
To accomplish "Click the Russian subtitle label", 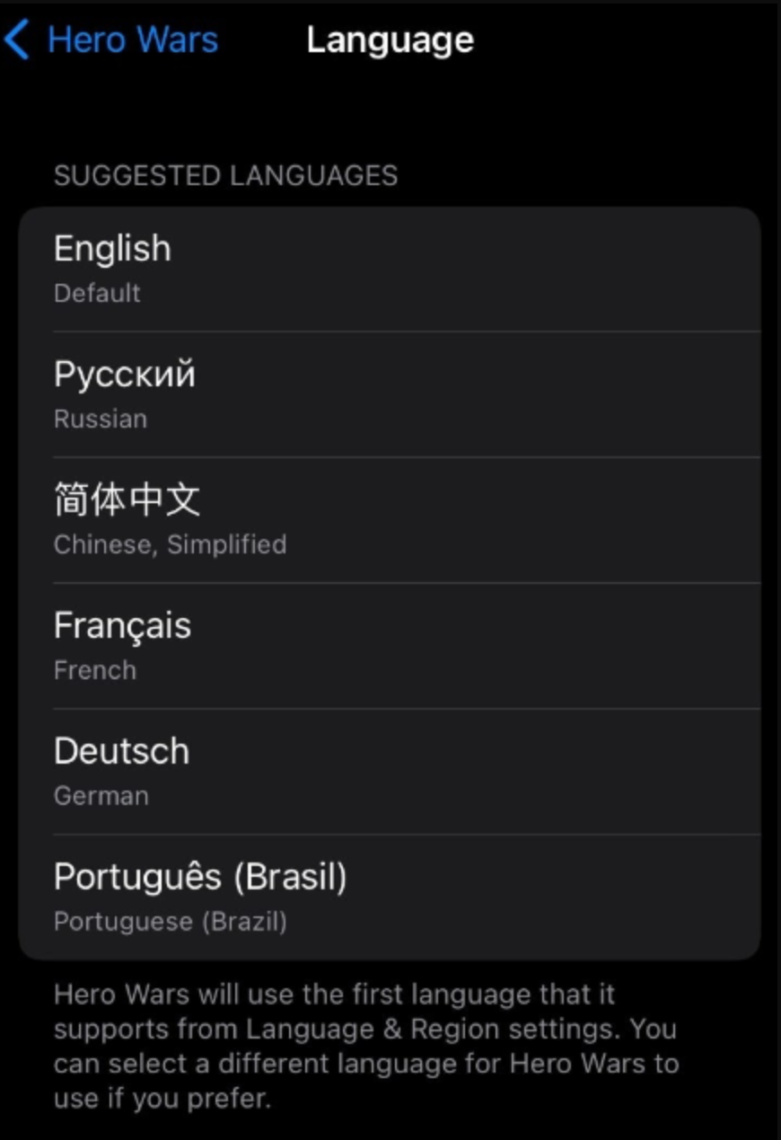I will tap(100, 420).
